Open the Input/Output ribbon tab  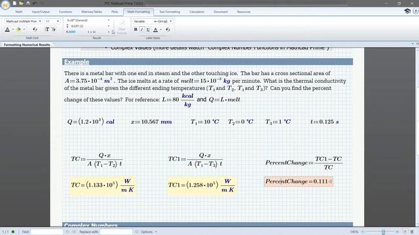41,12
